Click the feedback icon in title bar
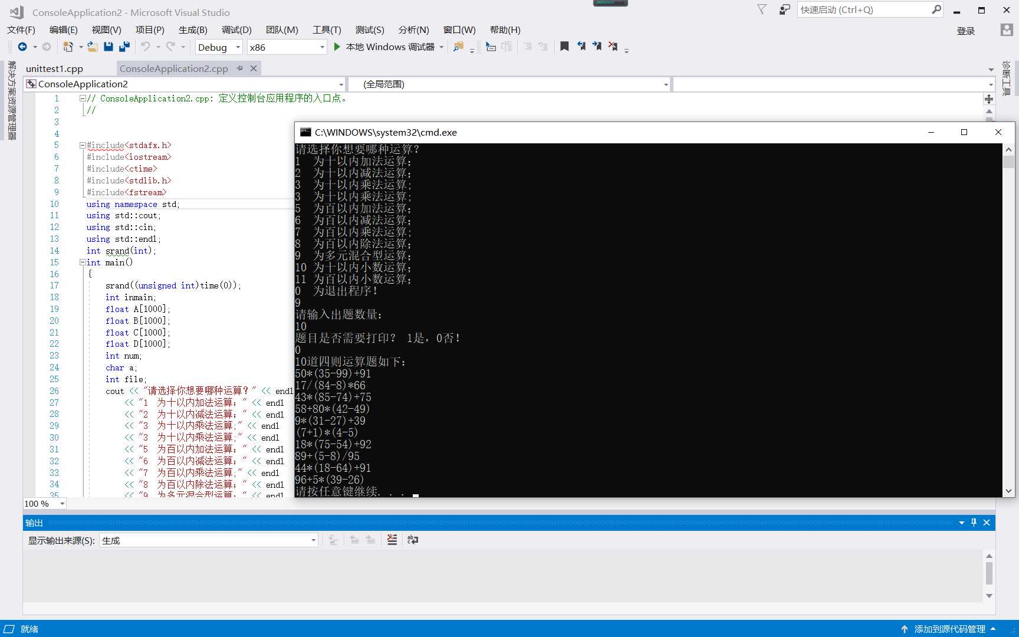The height and width of the screenshot is (637, 1019). (x=784, y=9)
